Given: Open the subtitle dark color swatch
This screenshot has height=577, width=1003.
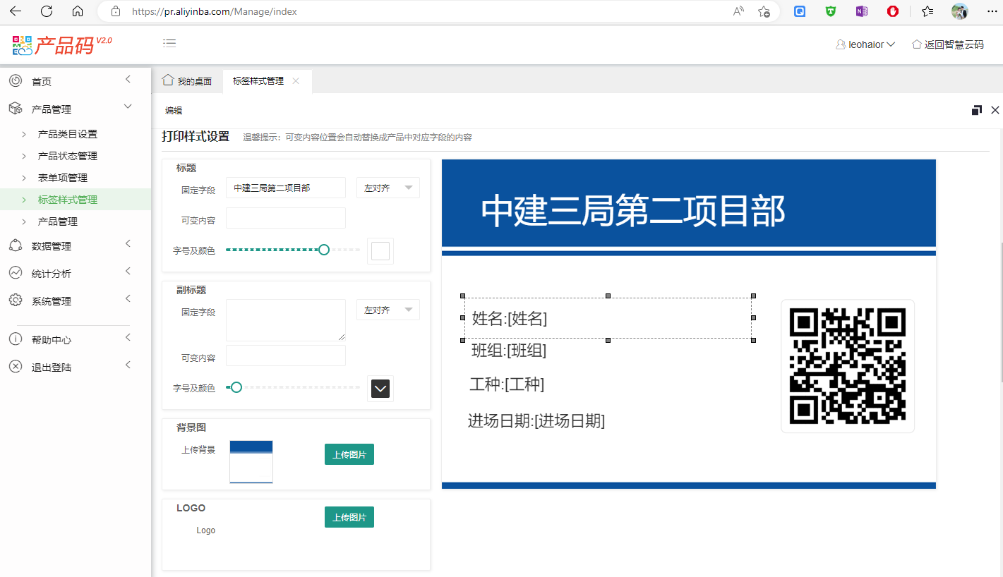Looking at the screenshot, I should 380,389.
